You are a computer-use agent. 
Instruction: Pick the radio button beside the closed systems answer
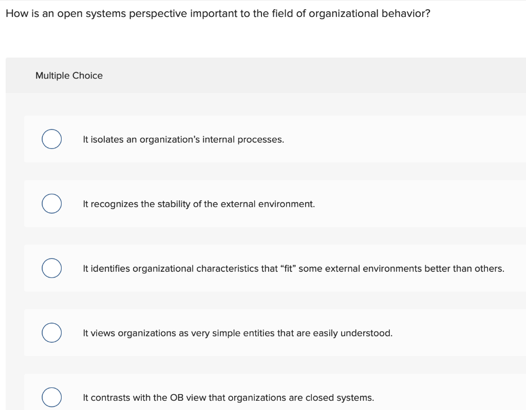(x=51, y=397)
